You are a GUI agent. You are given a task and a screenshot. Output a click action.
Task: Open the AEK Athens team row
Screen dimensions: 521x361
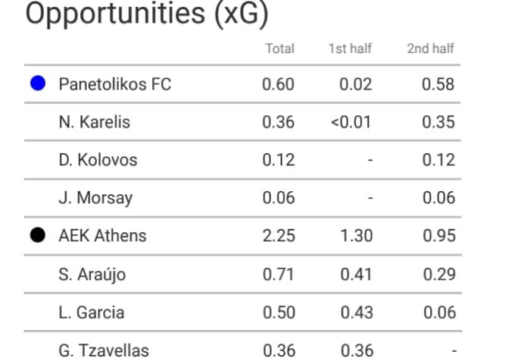pos(242,236)
